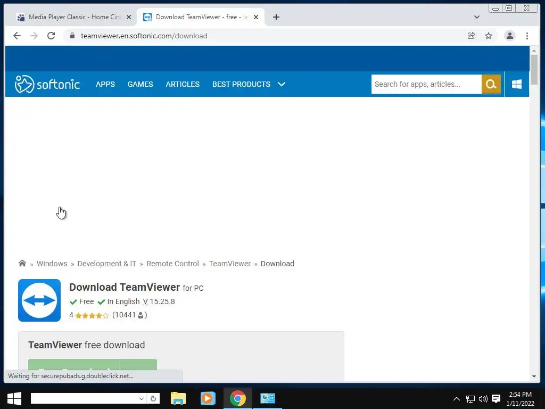
Task: Open the Windows platform selector icon
Action: click(x=516, y=84)
